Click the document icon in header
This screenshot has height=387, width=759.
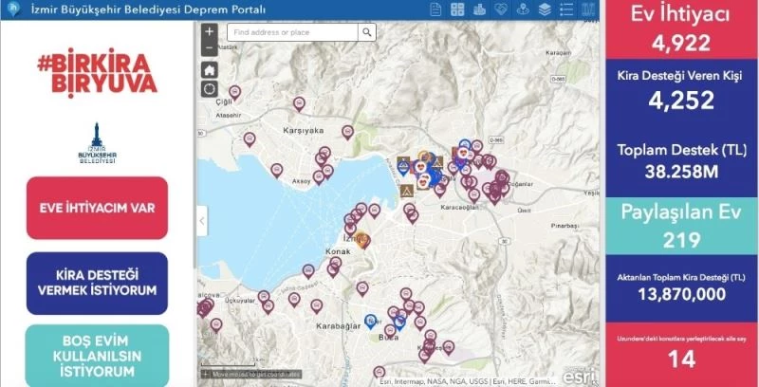click(x=435, y=9)
